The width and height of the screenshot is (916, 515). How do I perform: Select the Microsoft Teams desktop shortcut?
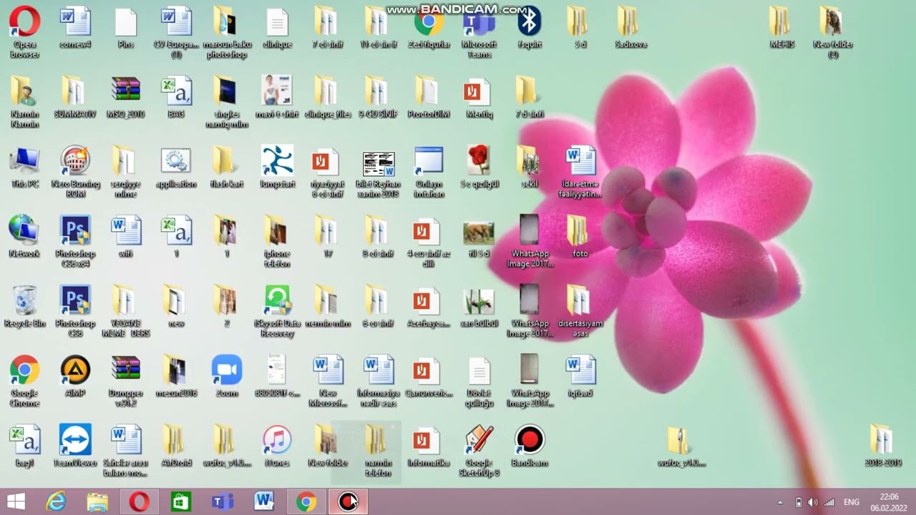(479, 31)
